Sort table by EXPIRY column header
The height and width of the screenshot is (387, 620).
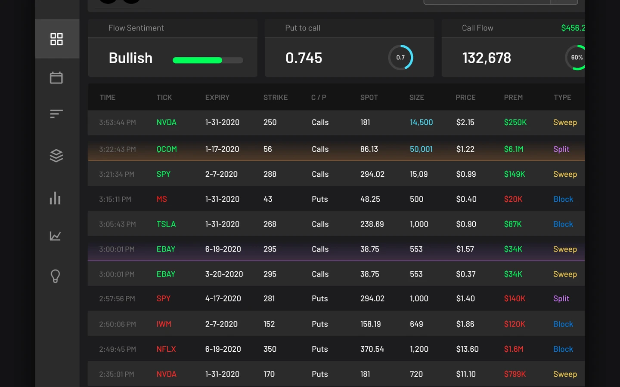[x=217, y=98]
